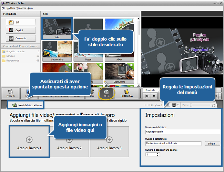Image resolution: width=224 pixels, height=172 pixels.
Task: Open the Contenuto section
Action: pos(21,38)
